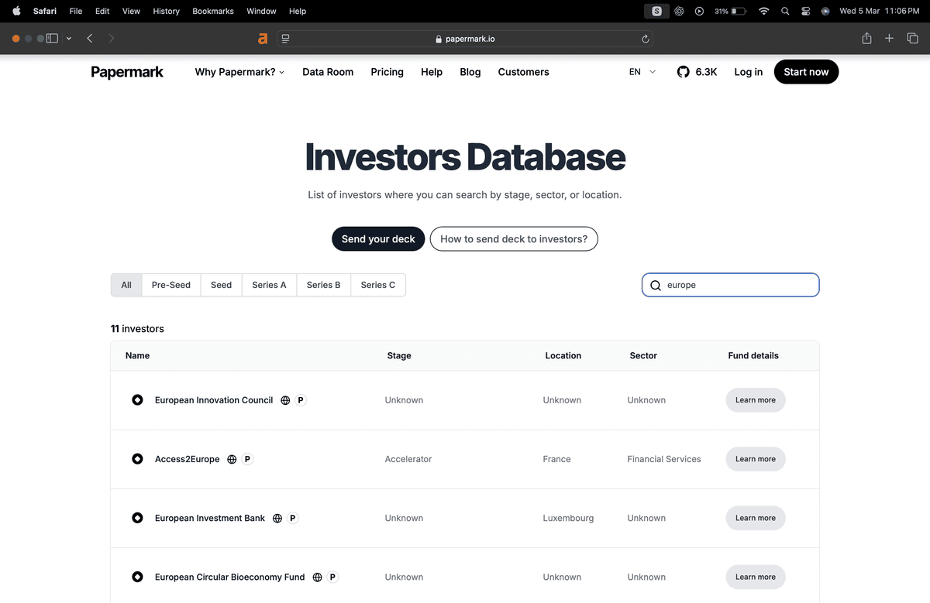The width and height of the screenshot is (930, 603).
Task: Click the Send your deck button
Action: coord(378,239)
